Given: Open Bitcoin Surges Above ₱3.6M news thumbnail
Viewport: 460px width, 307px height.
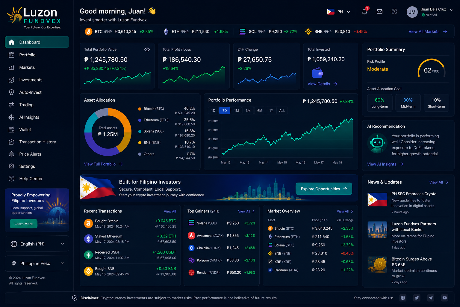Looking at the screenshot, I should [x=377, y=264].
